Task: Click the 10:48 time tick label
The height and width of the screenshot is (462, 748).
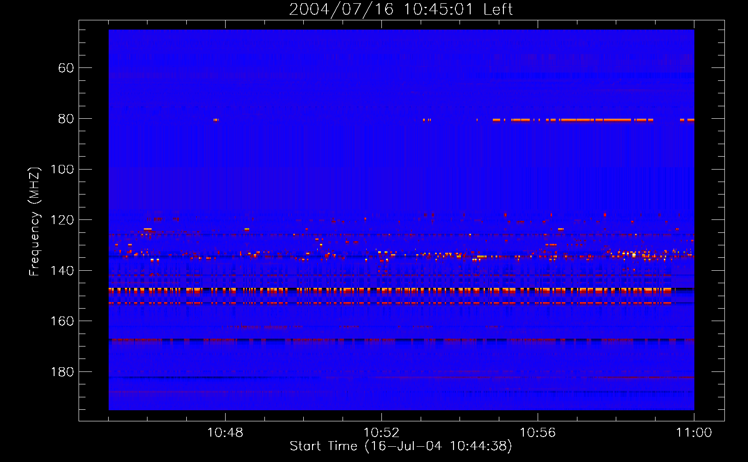Action: tap(225, 433)
